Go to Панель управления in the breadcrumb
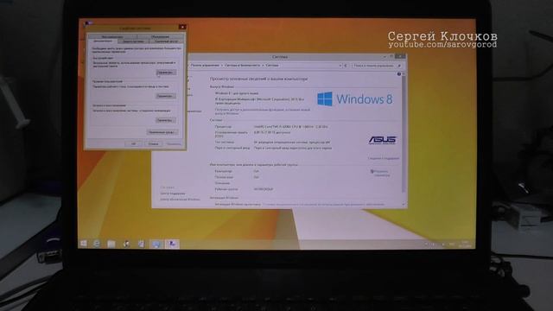The image size is (553, 311). pyautogui.click(x=205, y=66)
